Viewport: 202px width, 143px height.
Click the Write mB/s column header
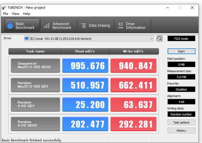[134, 51]
